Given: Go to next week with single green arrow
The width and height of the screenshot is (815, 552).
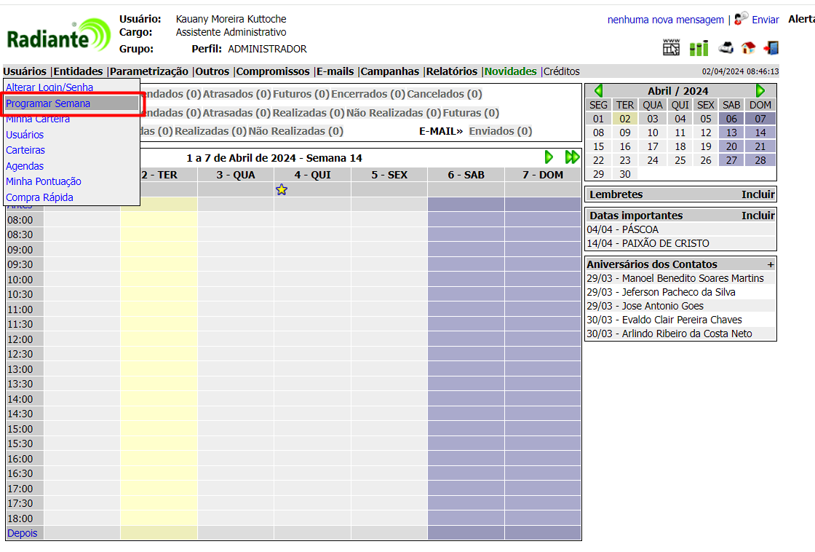Looking at the screenshot, I should pyautogui.click(x=549, y=157).
